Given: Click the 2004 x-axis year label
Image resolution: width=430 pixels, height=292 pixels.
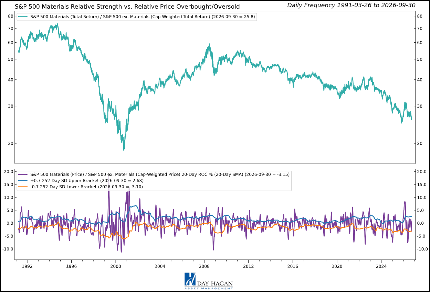Looking at the screenshot, I should (160, 266).
